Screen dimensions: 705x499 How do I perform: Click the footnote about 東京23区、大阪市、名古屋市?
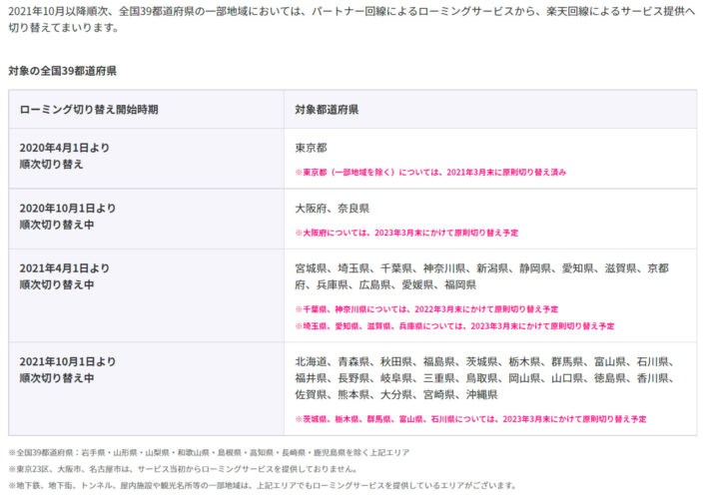[x=182, y=469]
